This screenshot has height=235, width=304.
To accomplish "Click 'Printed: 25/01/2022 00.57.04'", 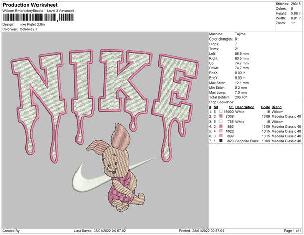I will pos(202,231).
